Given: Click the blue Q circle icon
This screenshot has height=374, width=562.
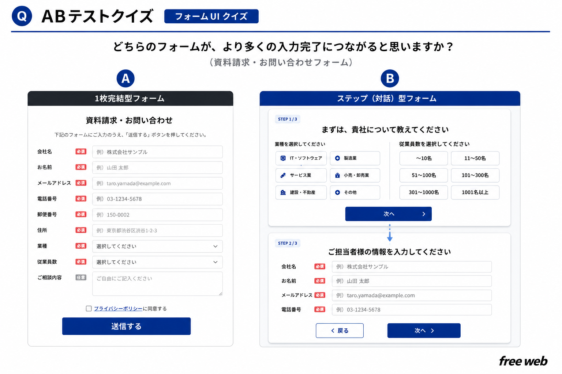Looking at the screenshot, I should point(22,16).
